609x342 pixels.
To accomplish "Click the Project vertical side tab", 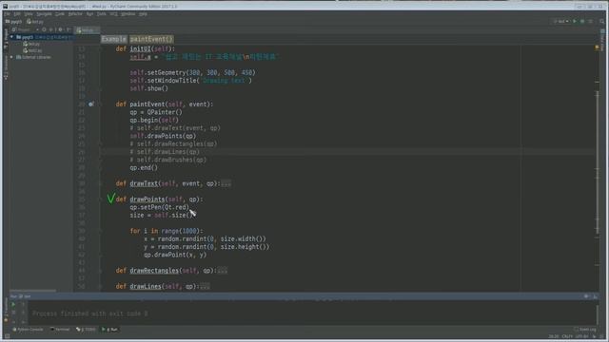I will [6, 38].
